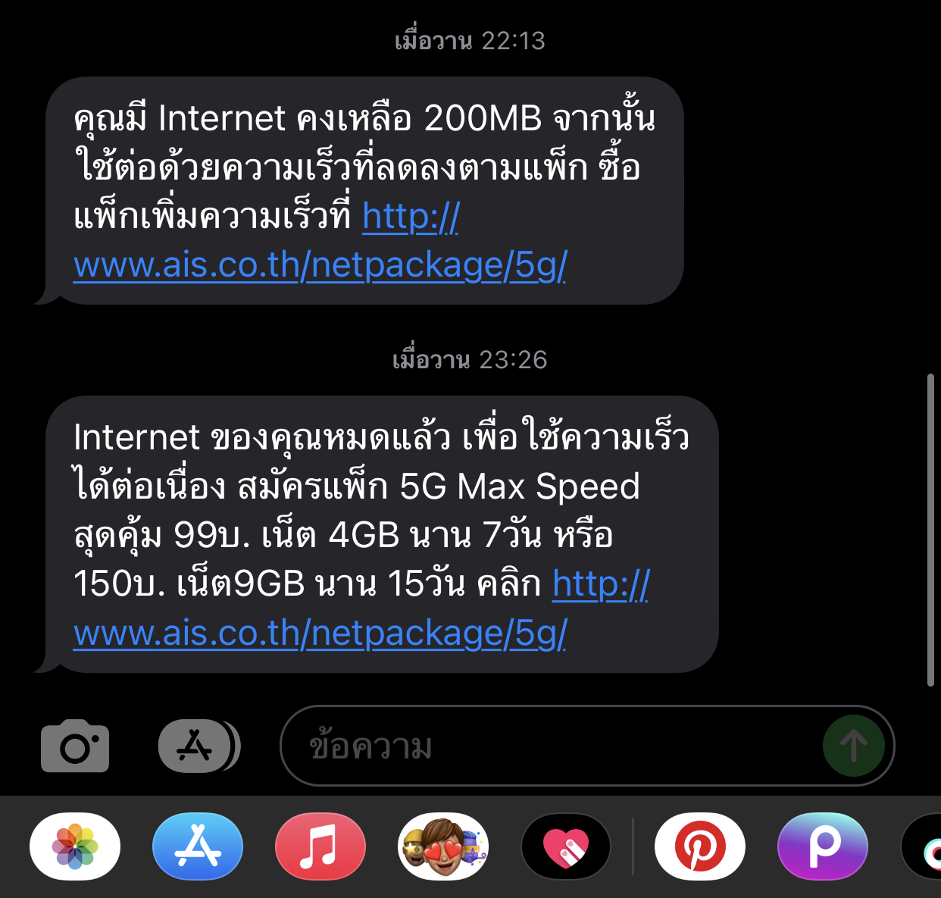The width and height of the screenshot is (941, 898).
Task: Open purple P app icon in drawer
Action: click(x=823, y=846)
